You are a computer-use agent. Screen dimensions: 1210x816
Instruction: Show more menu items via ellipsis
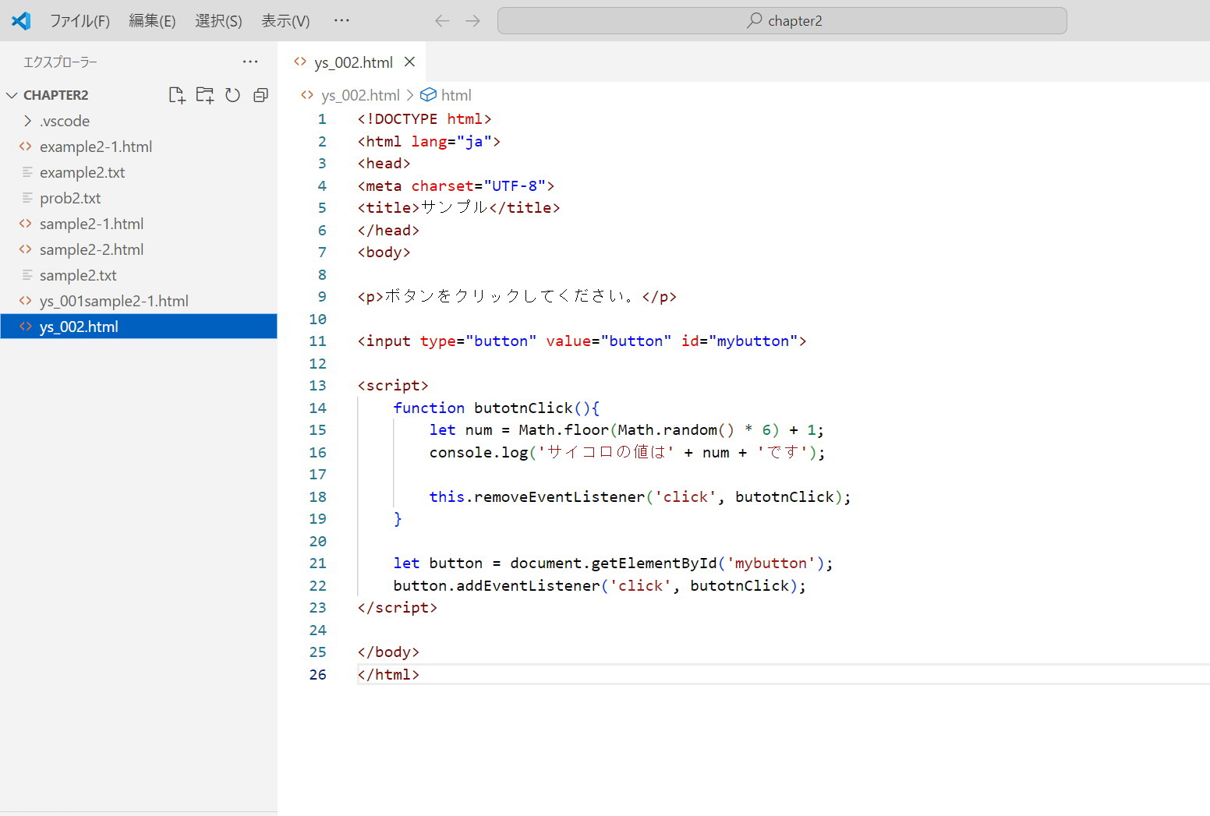click(x=341, y=21)
